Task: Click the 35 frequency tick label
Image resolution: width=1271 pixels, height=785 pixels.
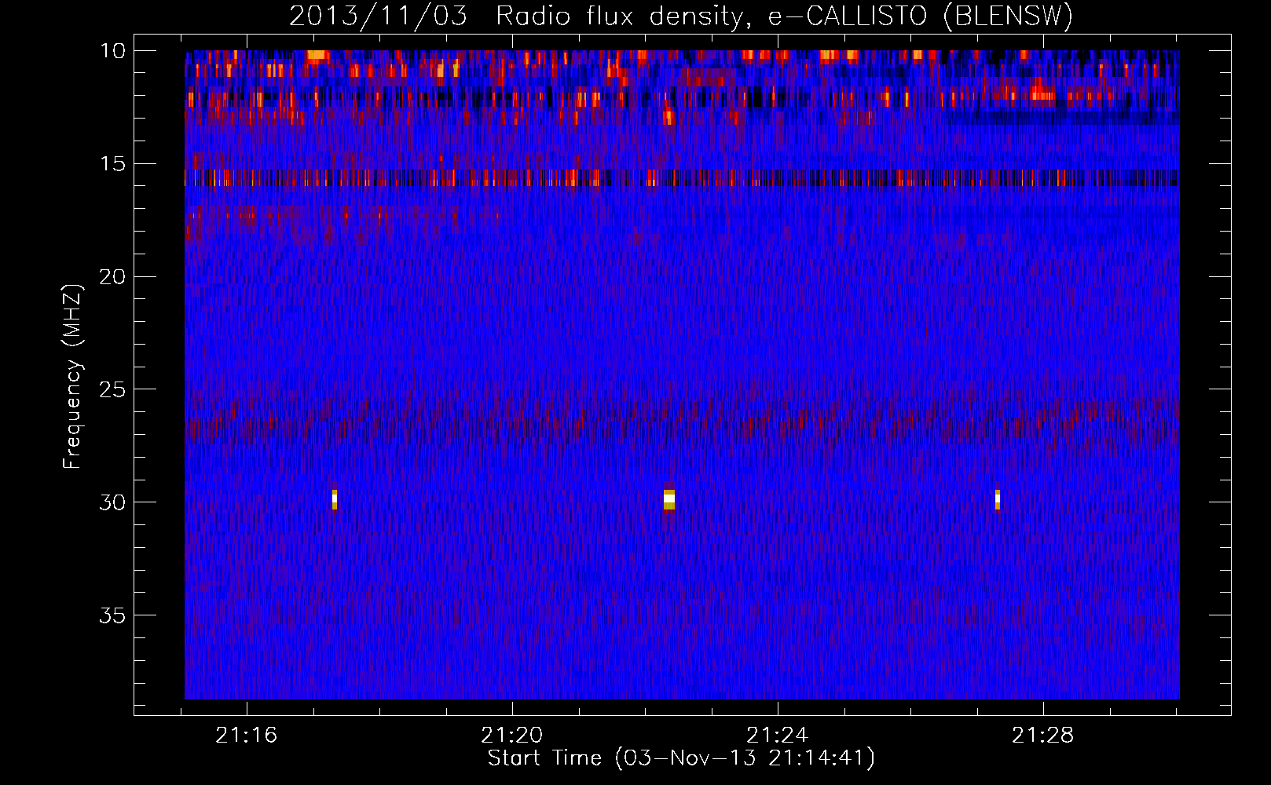Action: (112, 615)
